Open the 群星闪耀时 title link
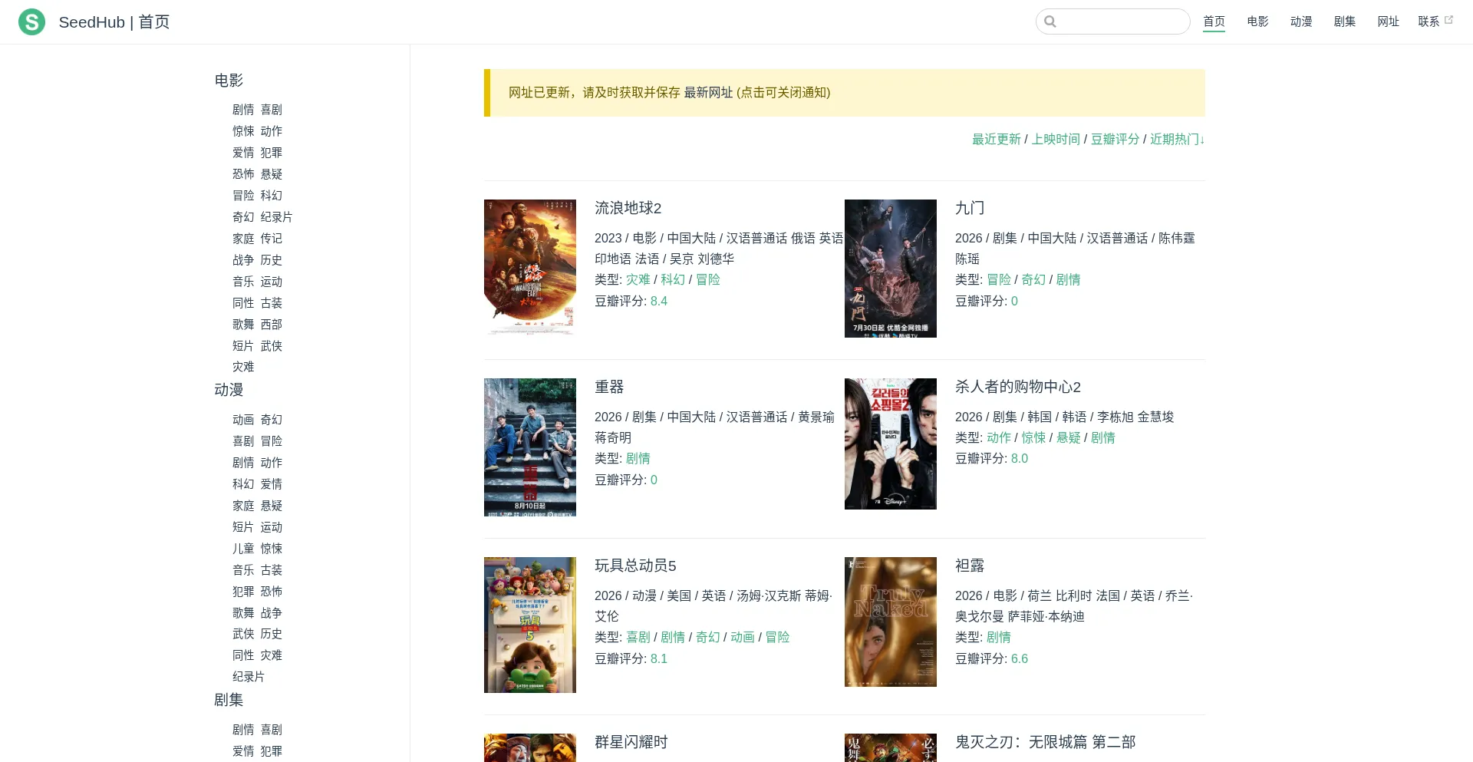 (x=631, y=742)
